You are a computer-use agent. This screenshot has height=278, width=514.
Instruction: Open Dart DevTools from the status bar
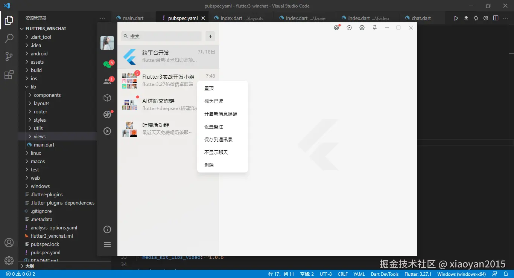(x=385, y=274)
